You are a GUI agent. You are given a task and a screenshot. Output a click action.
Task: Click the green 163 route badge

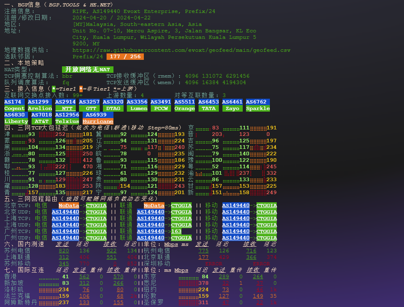pos(176,231)
